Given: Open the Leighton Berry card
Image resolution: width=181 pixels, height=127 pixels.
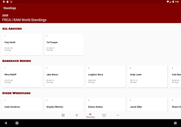Looking at the screenshot, I should [x=106, y=77].
